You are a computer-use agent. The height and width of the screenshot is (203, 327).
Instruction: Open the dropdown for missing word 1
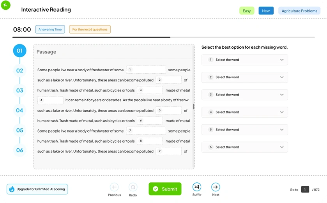click(x=244, y=60)
